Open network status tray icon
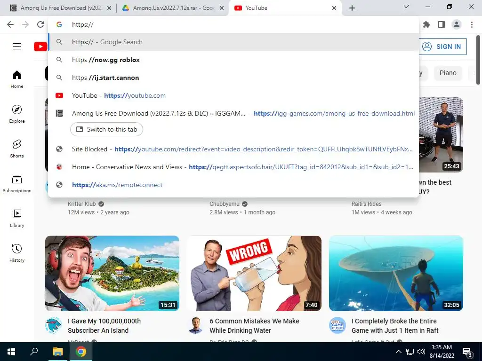This screenshot has width=482, height=361. tap(410, 352)
